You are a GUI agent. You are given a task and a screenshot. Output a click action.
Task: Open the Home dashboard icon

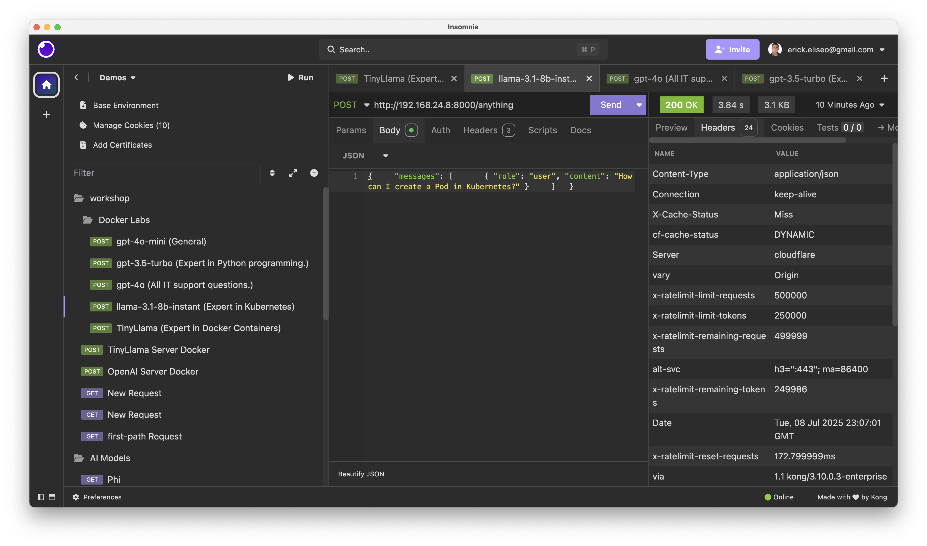point(46,85)
